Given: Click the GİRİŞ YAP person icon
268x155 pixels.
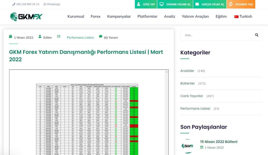Looking at the screenshot, I should pos(139,4).
